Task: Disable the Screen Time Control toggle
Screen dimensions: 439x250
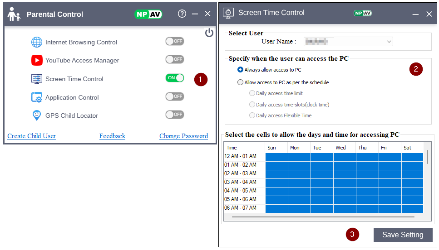Action: tap(175, 78)
